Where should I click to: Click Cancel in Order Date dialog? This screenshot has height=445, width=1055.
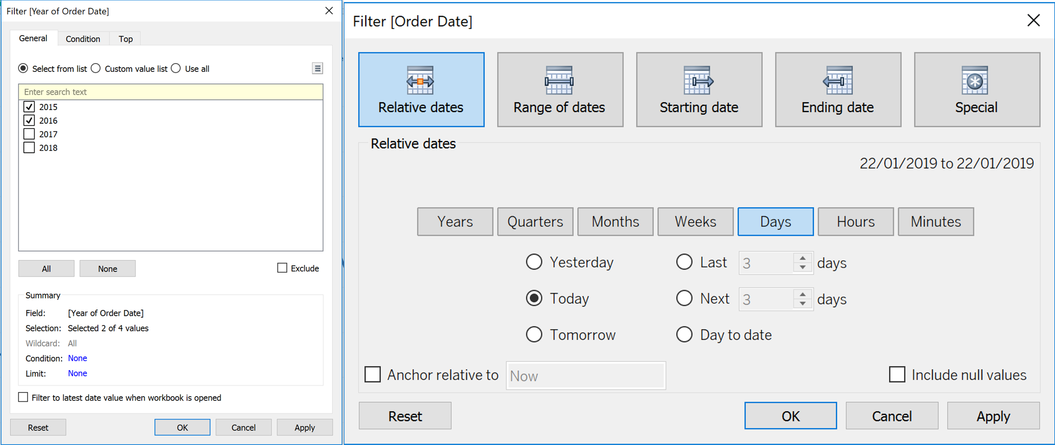(892, 416)
